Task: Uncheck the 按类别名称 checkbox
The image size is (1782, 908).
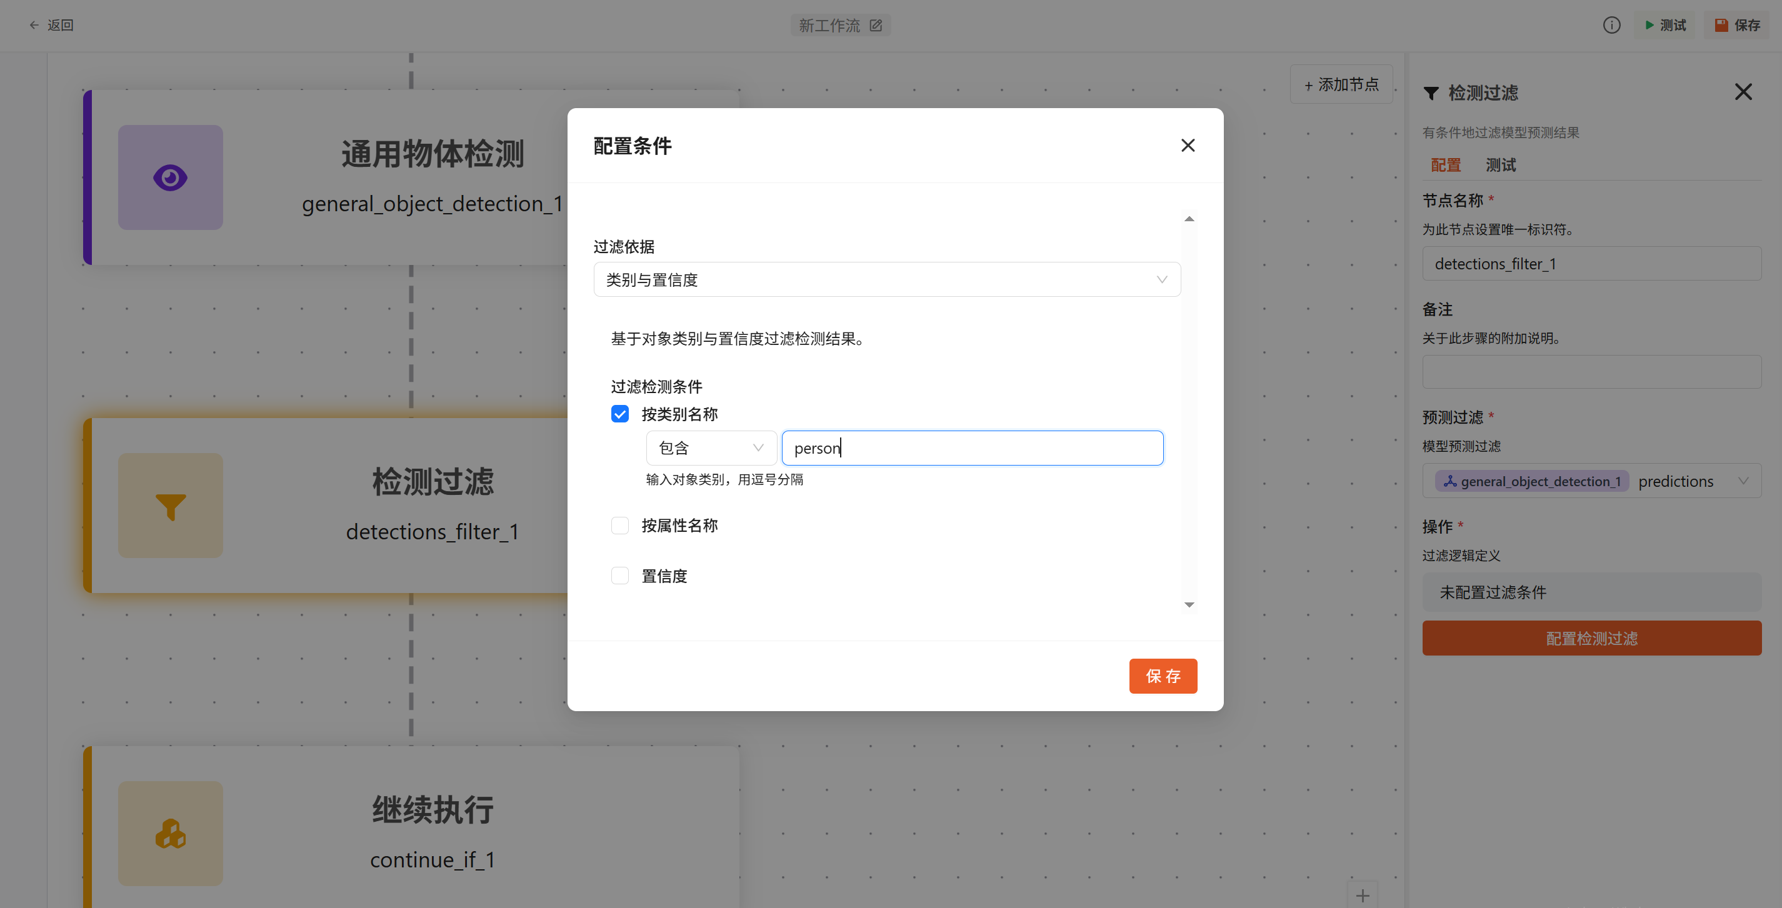Action: (x=620, y=414)
